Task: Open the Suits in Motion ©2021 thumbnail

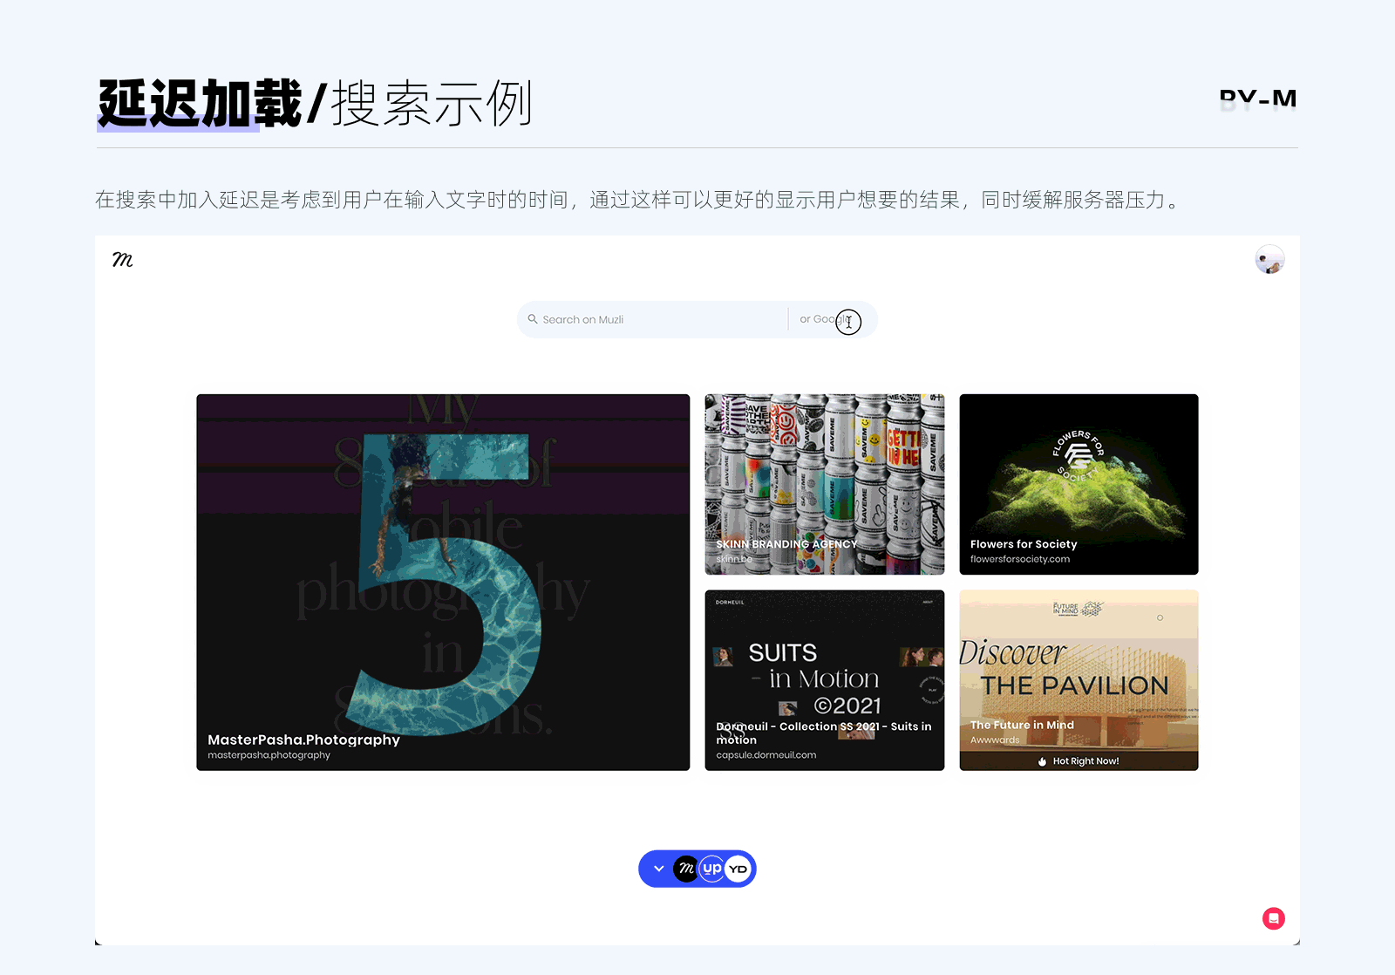Action: click(x=825, y=680)
